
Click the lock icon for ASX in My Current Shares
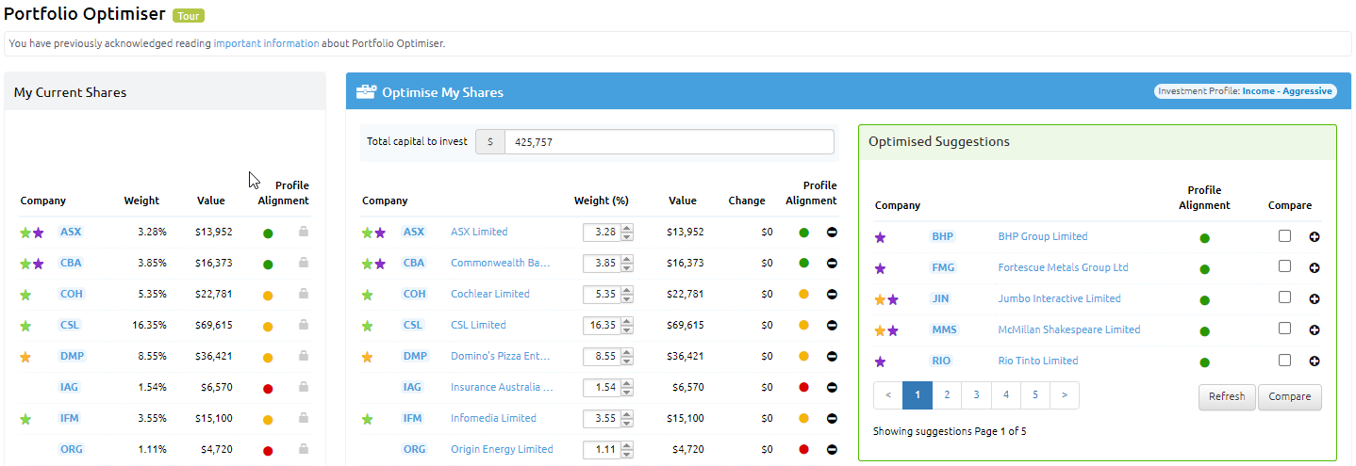pos(304,232)
